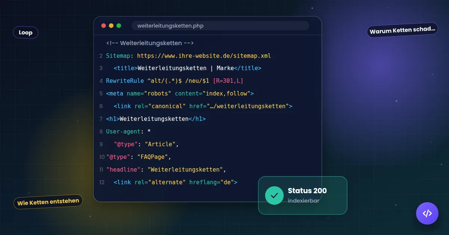Select the Loop tag pill
Image resolution: width=449 pixels, height=235 pixels.
[x=25, y=32]
